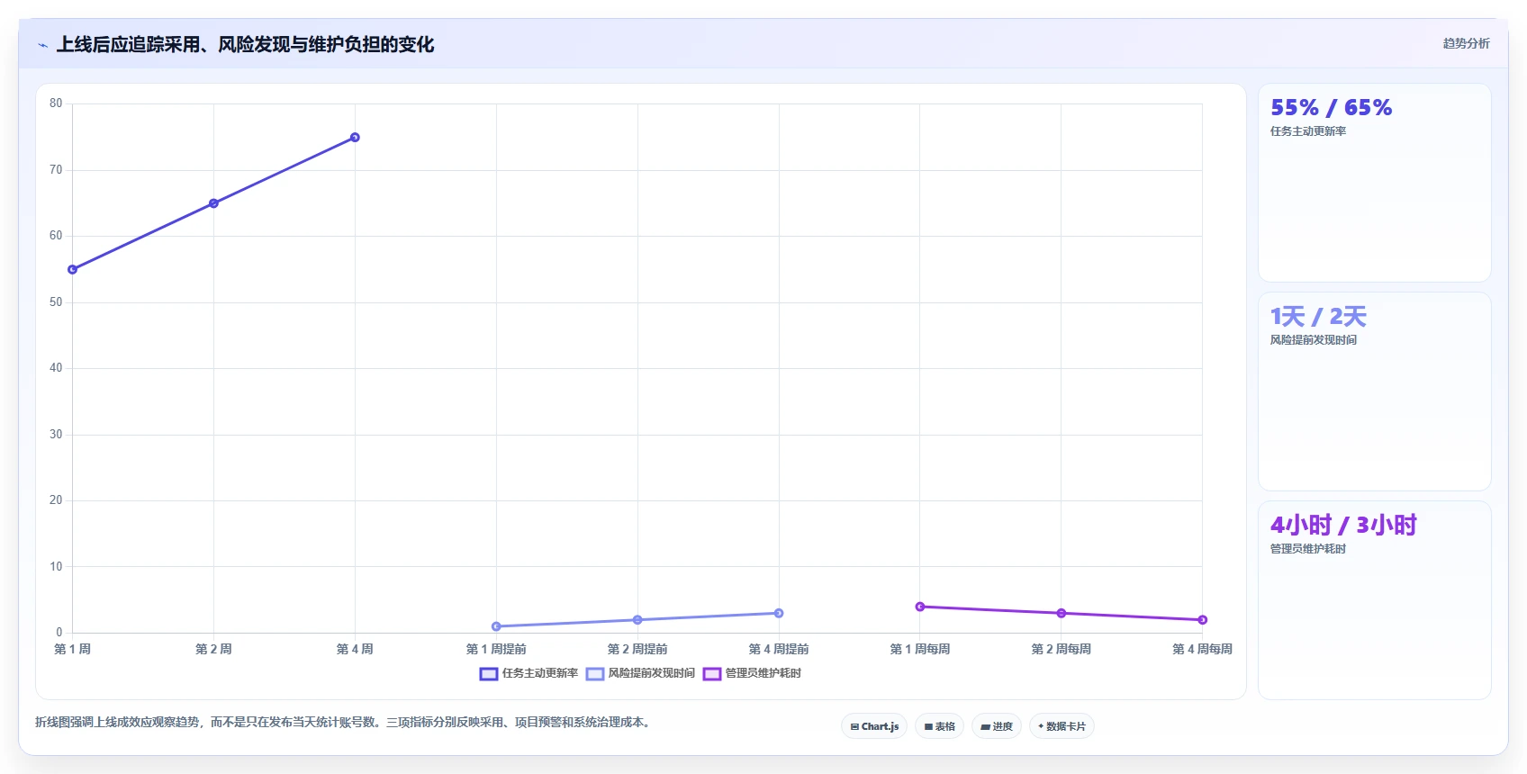Click the 第 4 周提前 data point
This screenshot has height=774, width=1527.
pyautogui.click(x=779, y=613)
